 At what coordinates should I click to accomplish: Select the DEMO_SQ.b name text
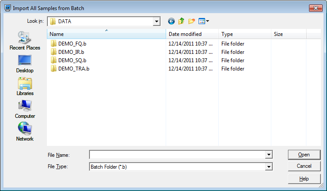point(72,60)
